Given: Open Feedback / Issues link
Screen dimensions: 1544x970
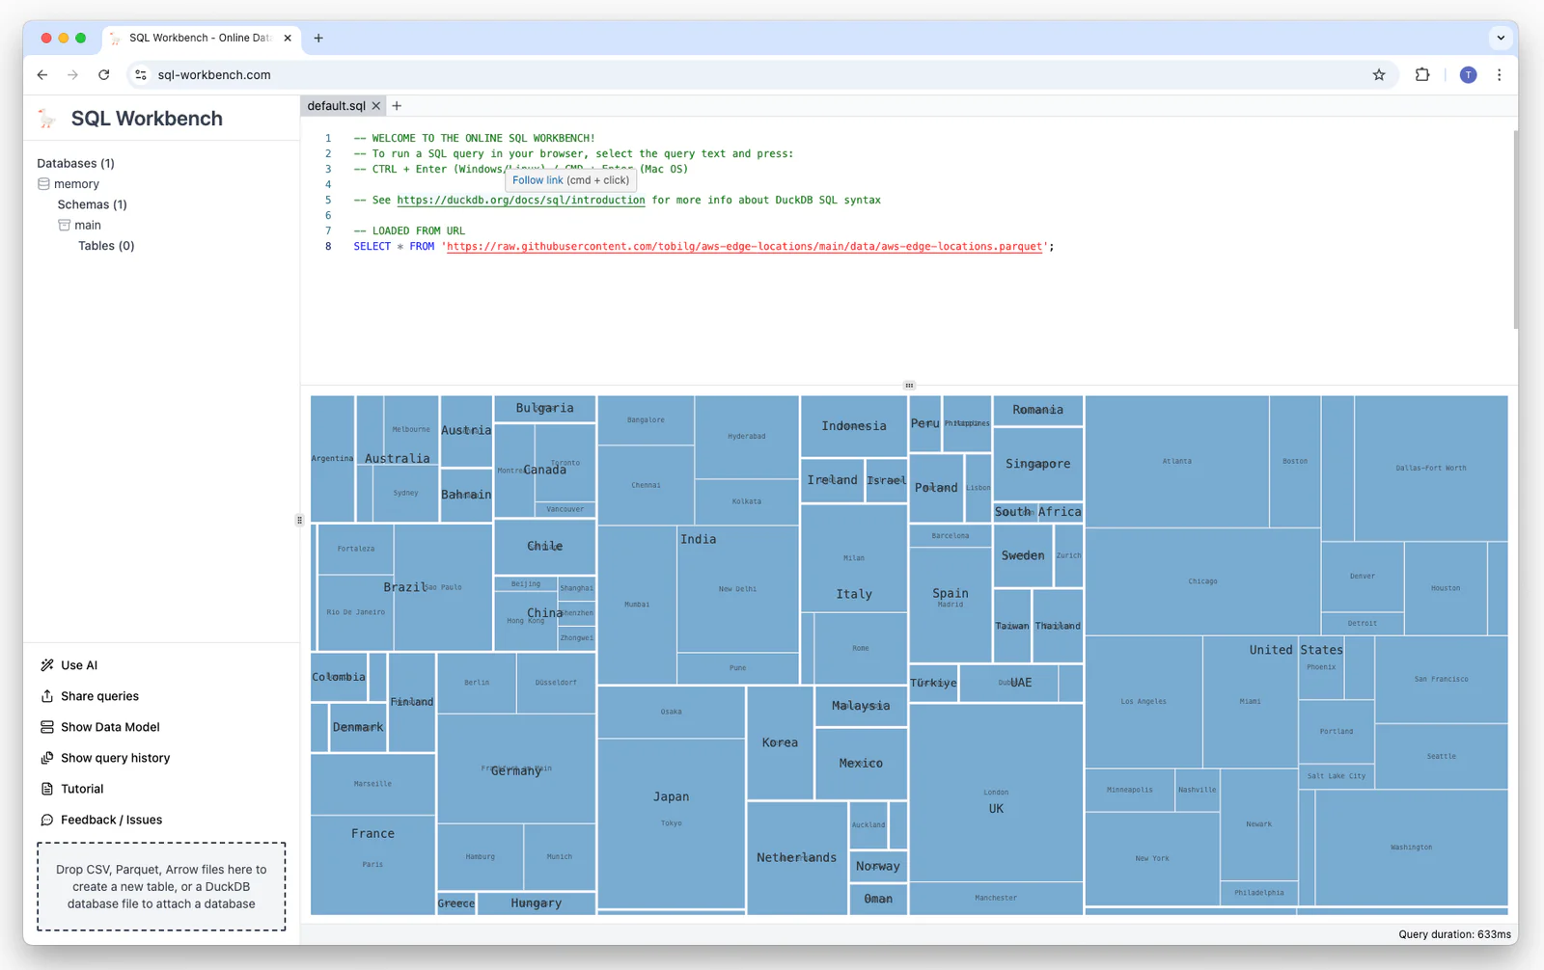Looking at the screenshot, I should click(x=100, y=820).
